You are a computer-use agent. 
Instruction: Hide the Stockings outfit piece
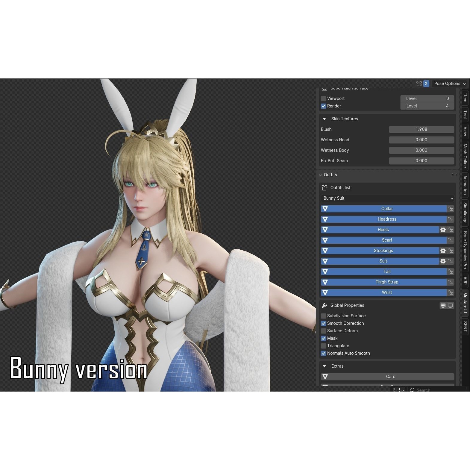tap(380, 251)
